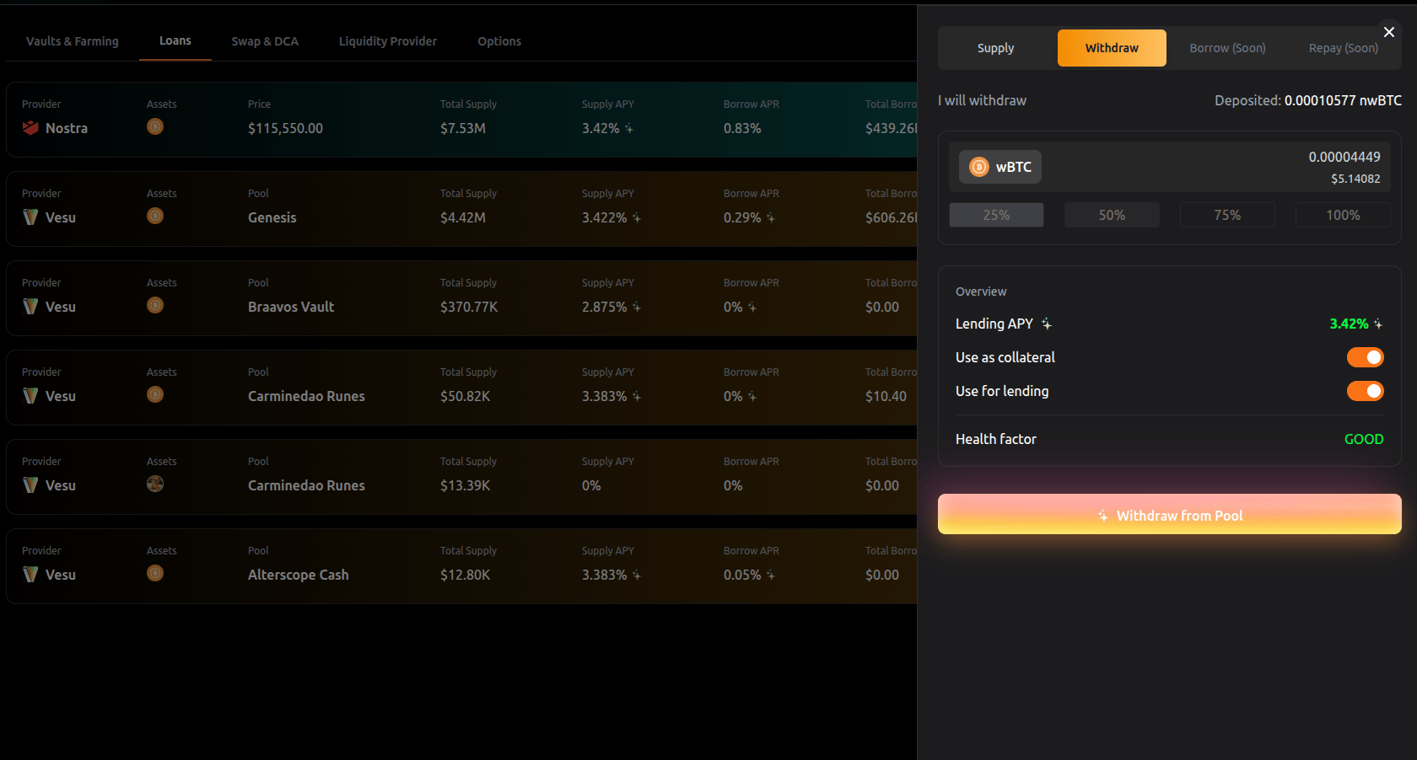Screen dimensions: 1417x760
Task: Click asset icon in Carminedao Runes $13.39K row
Action: pos(155,484)
